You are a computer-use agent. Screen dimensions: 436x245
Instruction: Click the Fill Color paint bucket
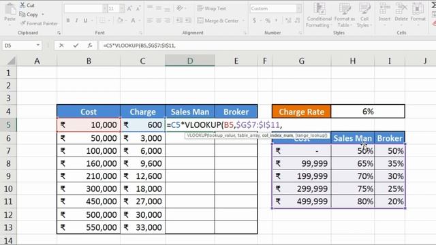[120, 20]
